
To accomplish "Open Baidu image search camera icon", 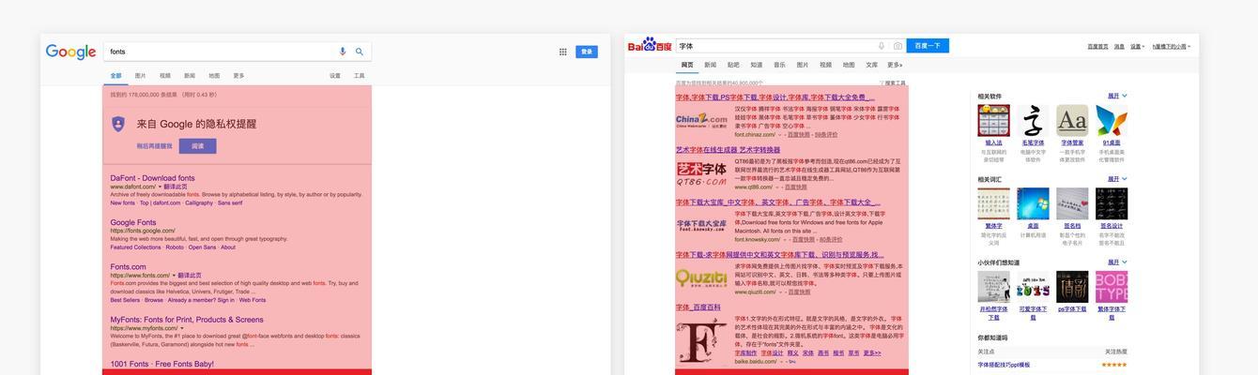I will pyautogui.click(x=897, y=45).
